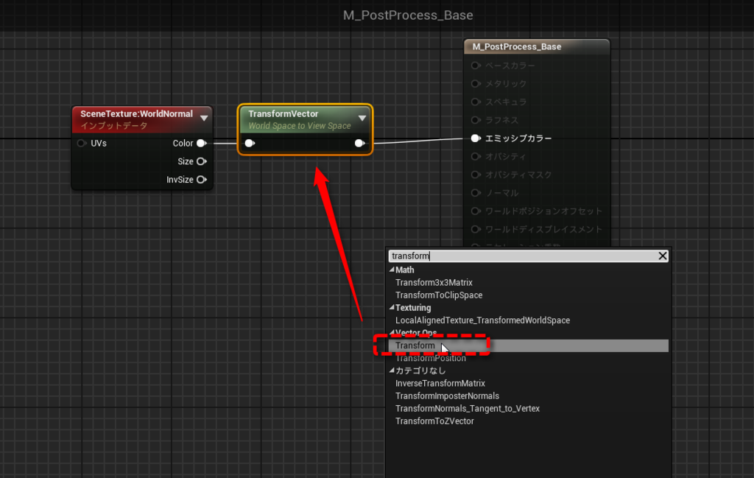Select the SceneTexture:WorldNormal node header
754x478 pixels.
142,119
